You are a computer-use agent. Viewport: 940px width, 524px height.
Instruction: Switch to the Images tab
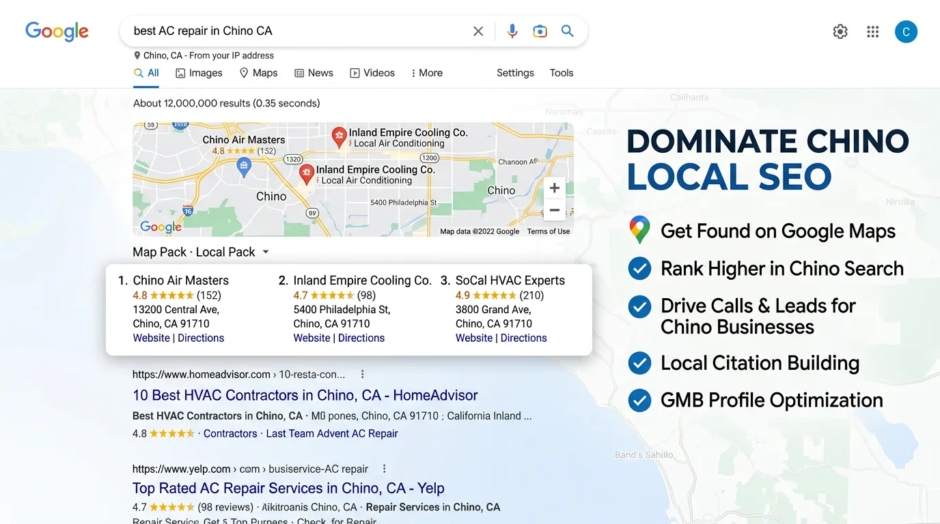199,73
